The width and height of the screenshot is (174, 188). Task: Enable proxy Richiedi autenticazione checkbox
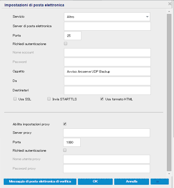65,150
